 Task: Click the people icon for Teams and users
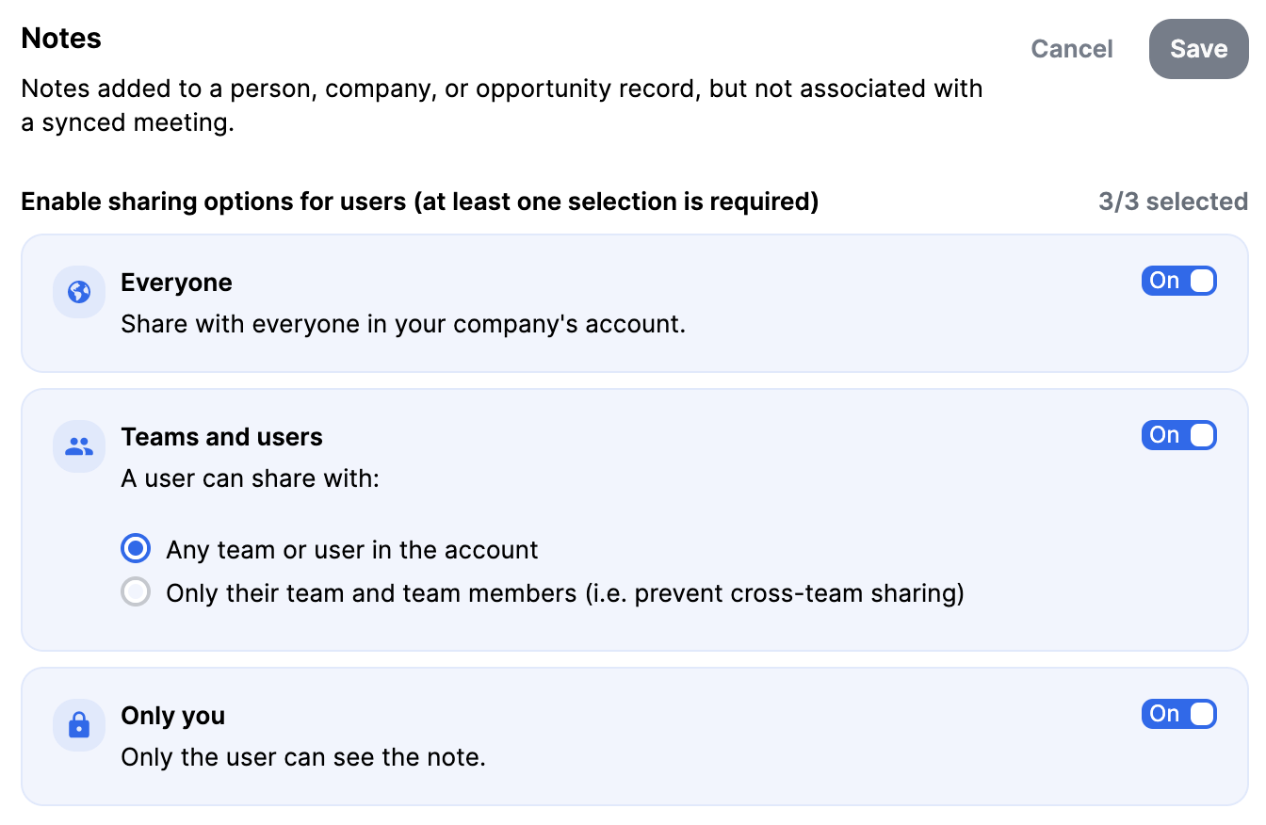pyautogui.click(x=79, y=446)
